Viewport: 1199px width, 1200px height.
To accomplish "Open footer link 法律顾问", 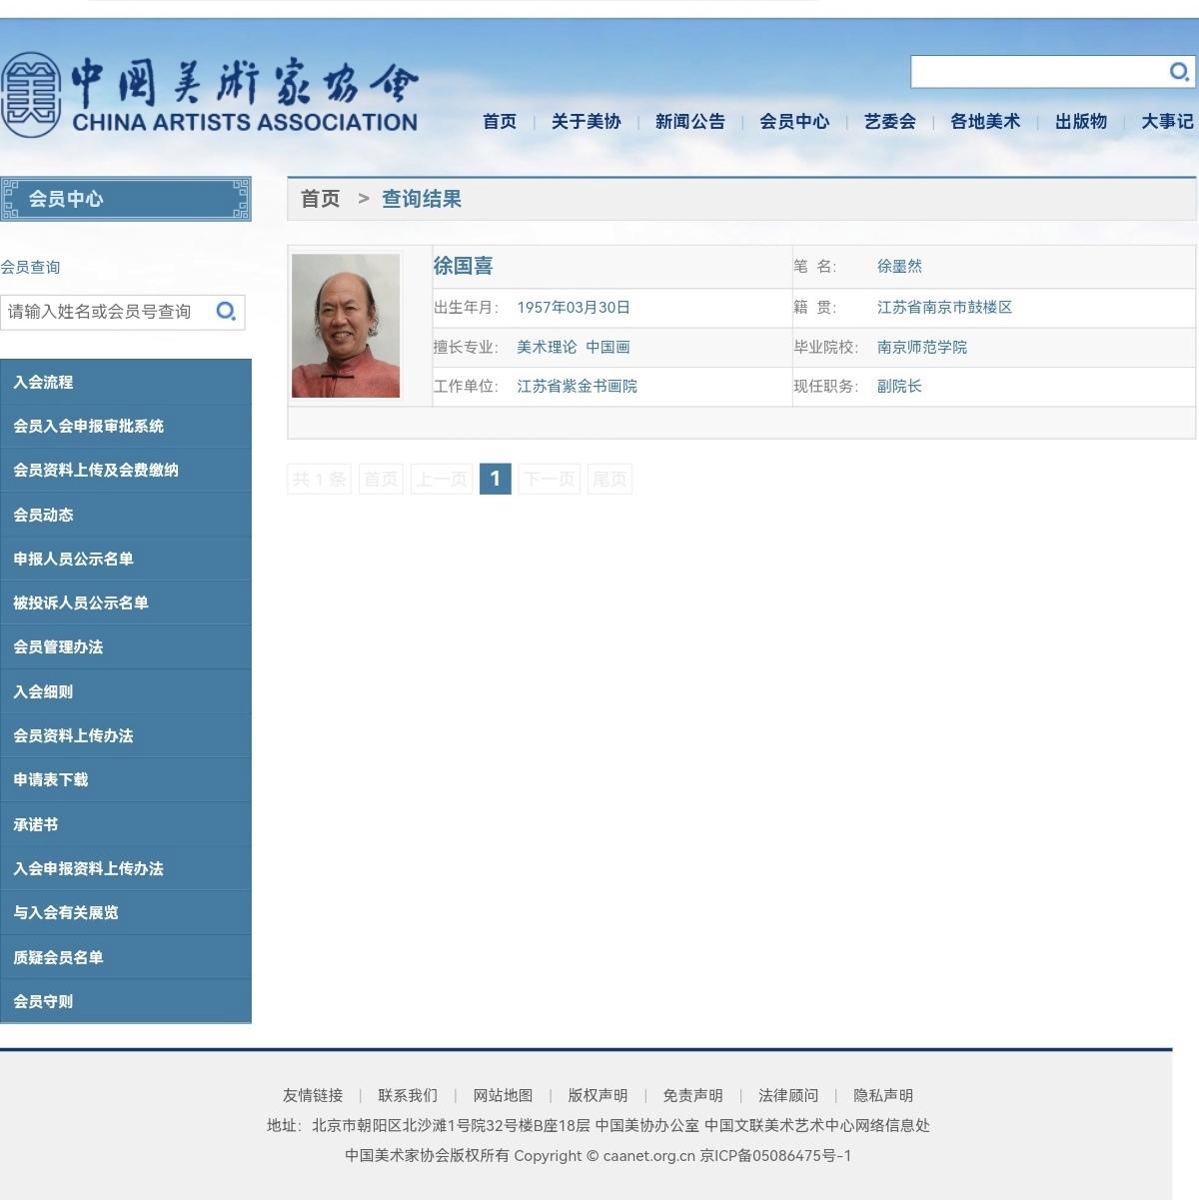I will pyautogui.click(x=788, y=1095).
